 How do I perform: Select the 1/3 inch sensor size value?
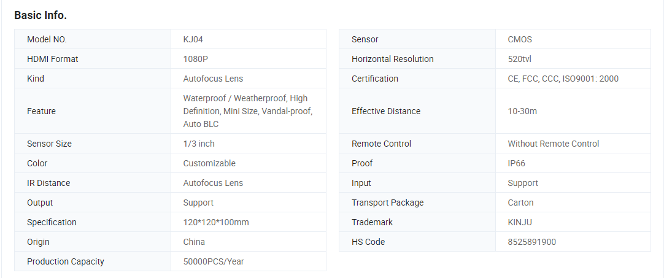(x=199, y=144)
